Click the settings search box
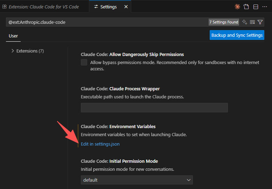The width and height of the screenshot is (272, 189). coord(105,22)
